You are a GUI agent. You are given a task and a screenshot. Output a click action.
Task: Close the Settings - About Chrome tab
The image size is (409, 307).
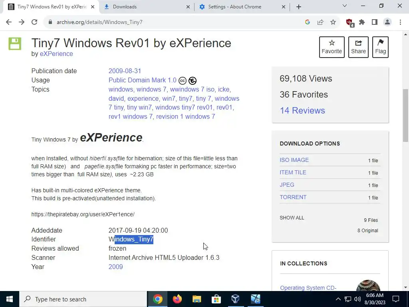click(x=284, y=7)
